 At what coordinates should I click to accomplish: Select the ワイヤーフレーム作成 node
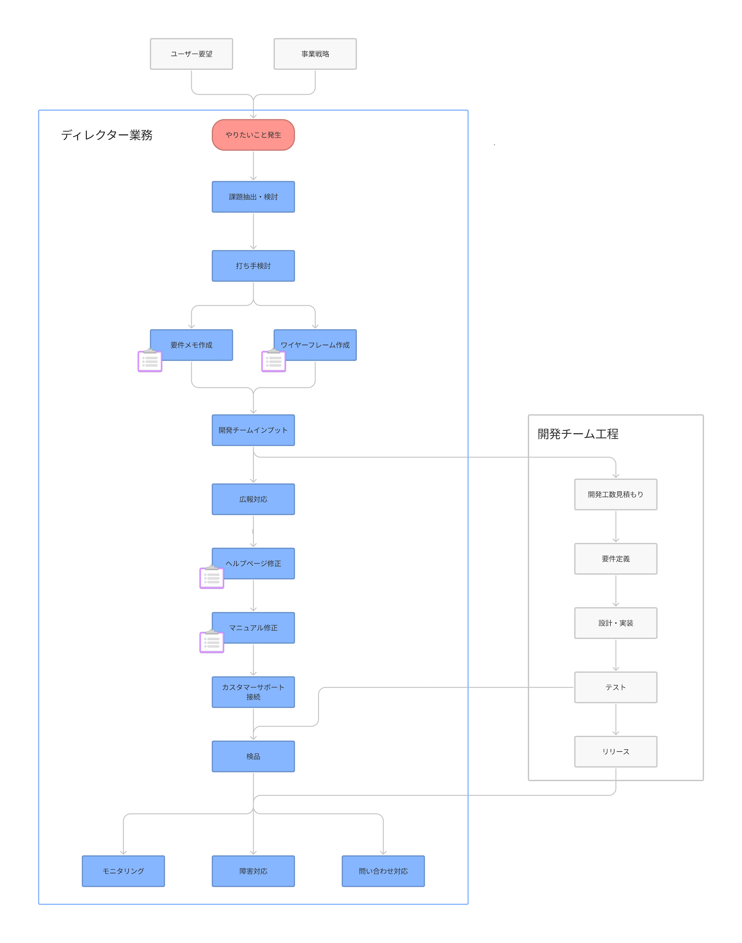tap(315, 345)
